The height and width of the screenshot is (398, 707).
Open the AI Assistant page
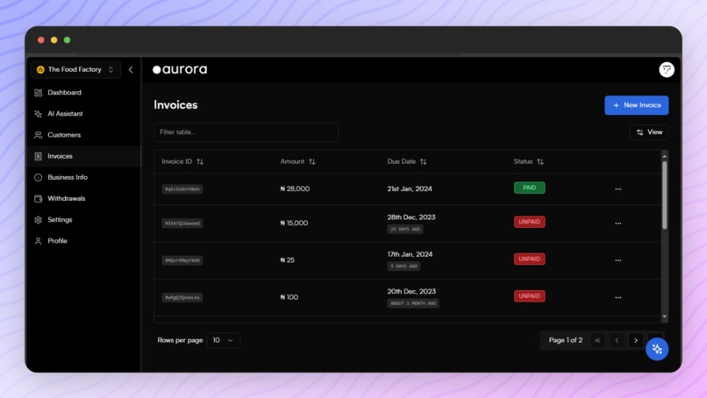tap(84, 114)
